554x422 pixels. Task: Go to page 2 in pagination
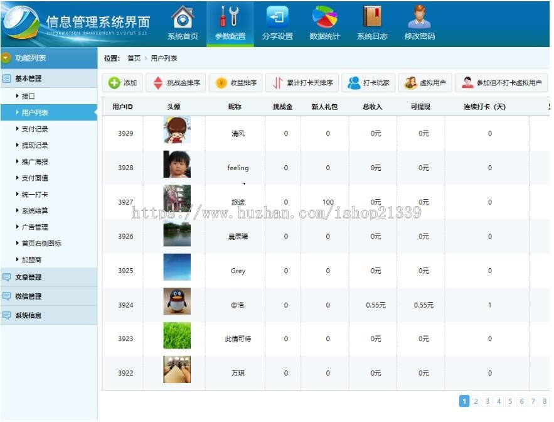pos(476,401)
